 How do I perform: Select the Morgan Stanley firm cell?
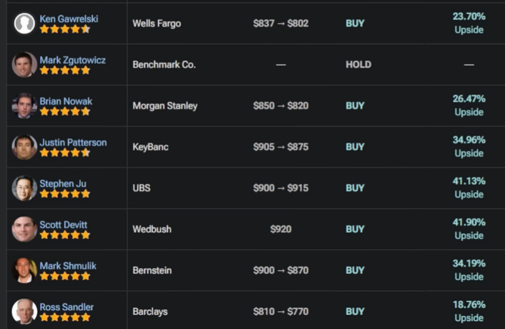point(165,106)
